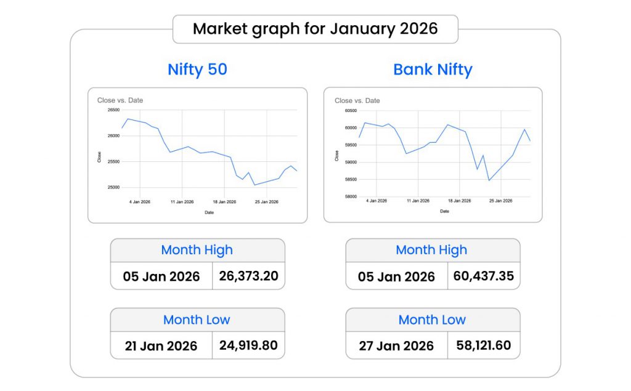Click the 58,121.60 low value cell

pos(484,345)
